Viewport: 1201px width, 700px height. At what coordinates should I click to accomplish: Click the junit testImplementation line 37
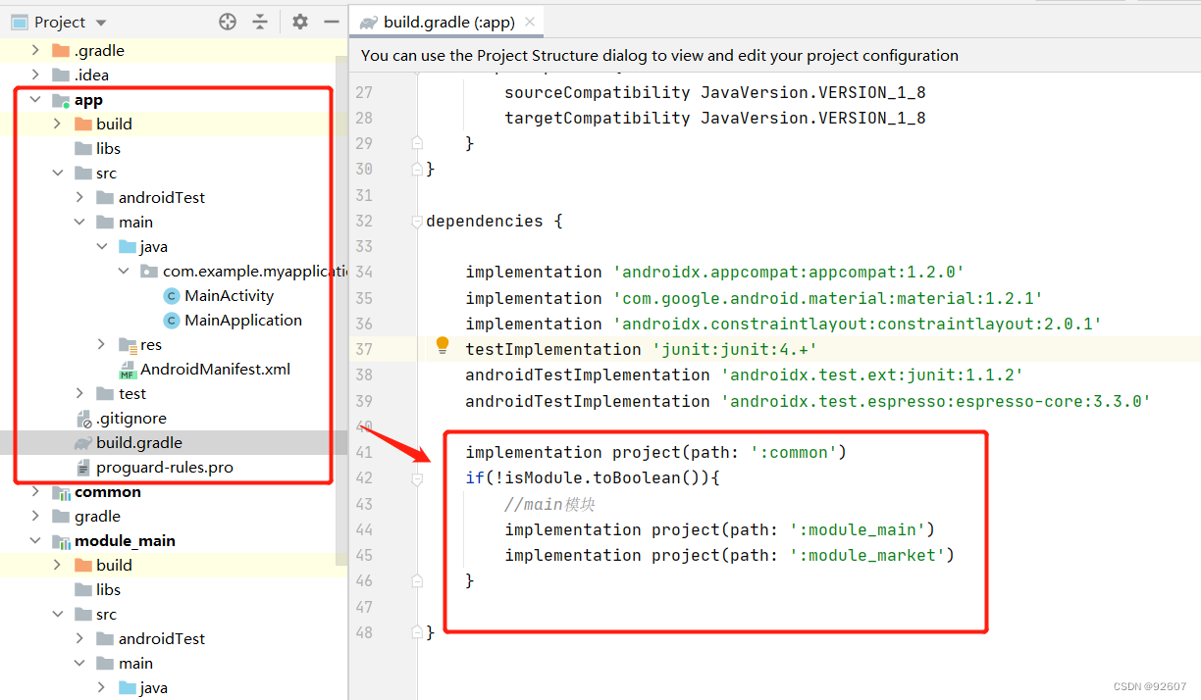pos(642,349)
